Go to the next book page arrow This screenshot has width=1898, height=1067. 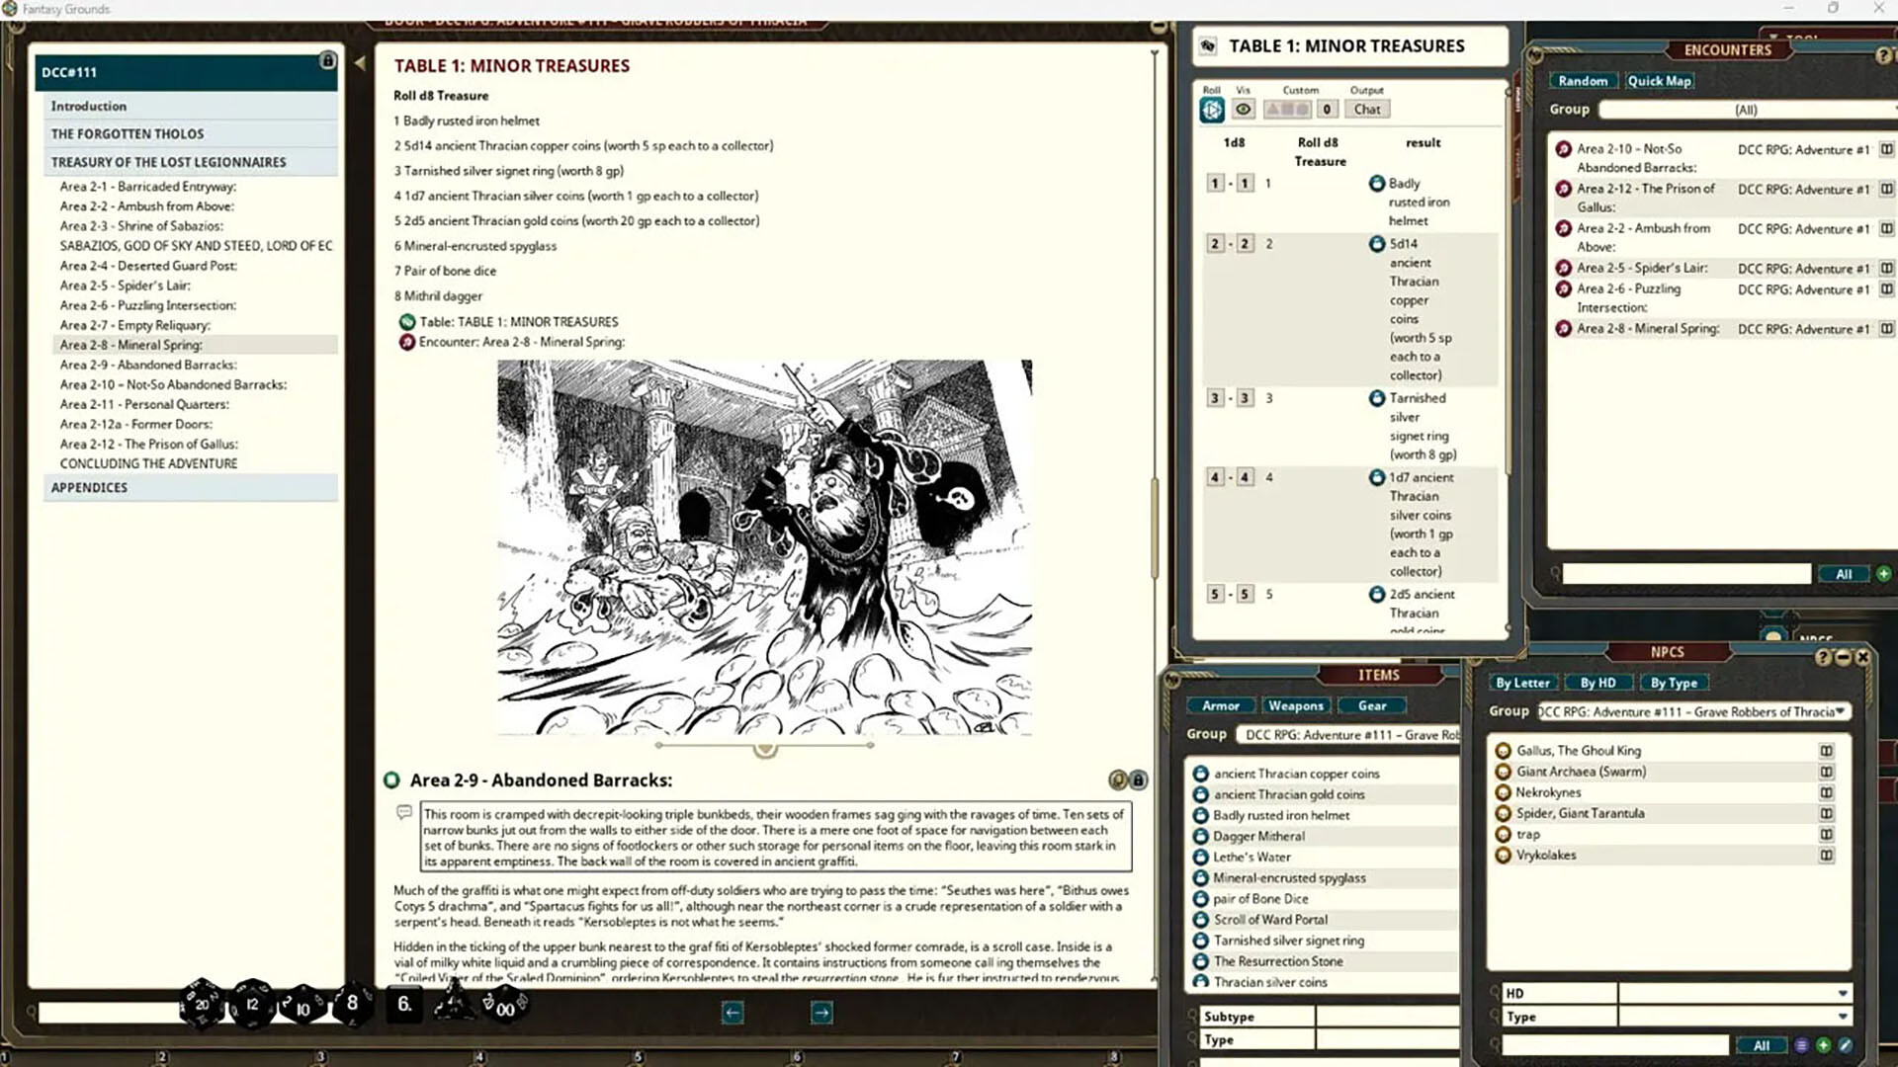821,1012
